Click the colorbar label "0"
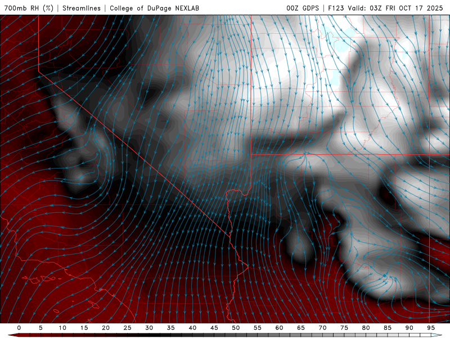Image resolution: width=450 pixels, height=338 pixels. (19, 328)
